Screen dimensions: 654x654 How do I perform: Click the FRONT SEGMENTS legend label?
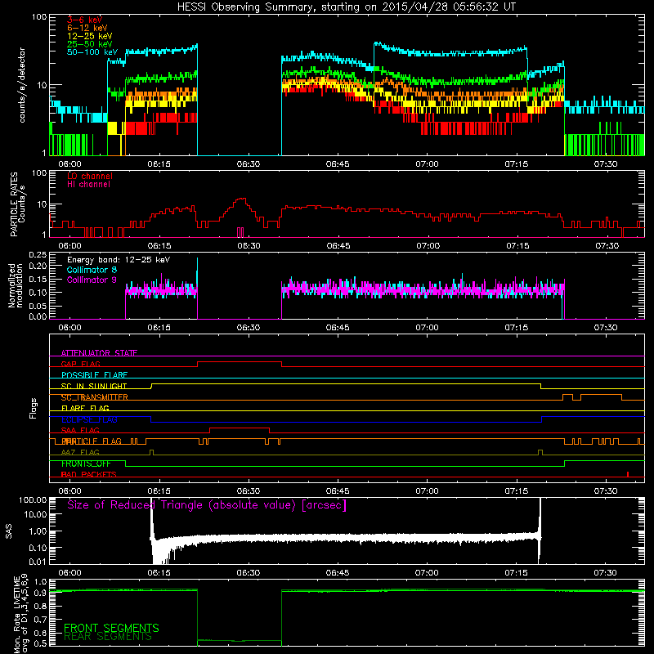[x=111, y=628]
